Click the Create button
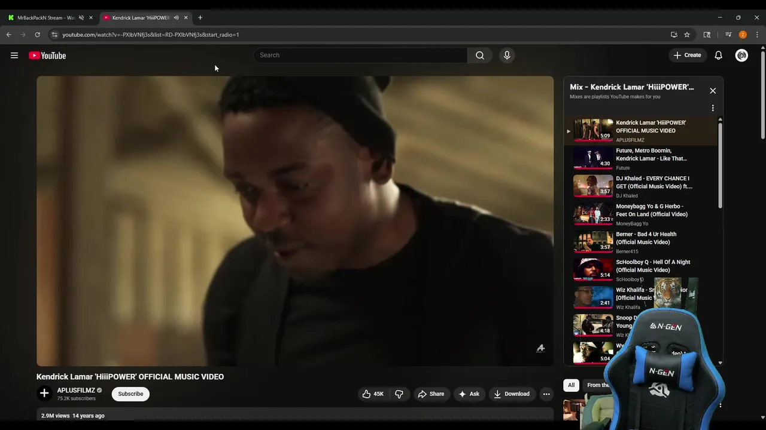This screenshot has width=766, height=430. point(687,55)
